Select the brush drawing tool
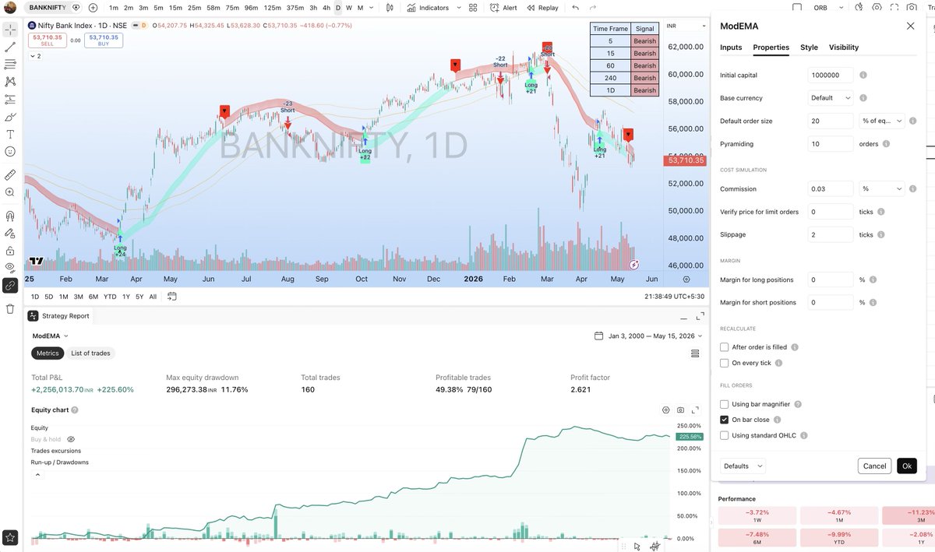Image resolution: width=935 pixels, height=552 pixels. tap(10, 117)
